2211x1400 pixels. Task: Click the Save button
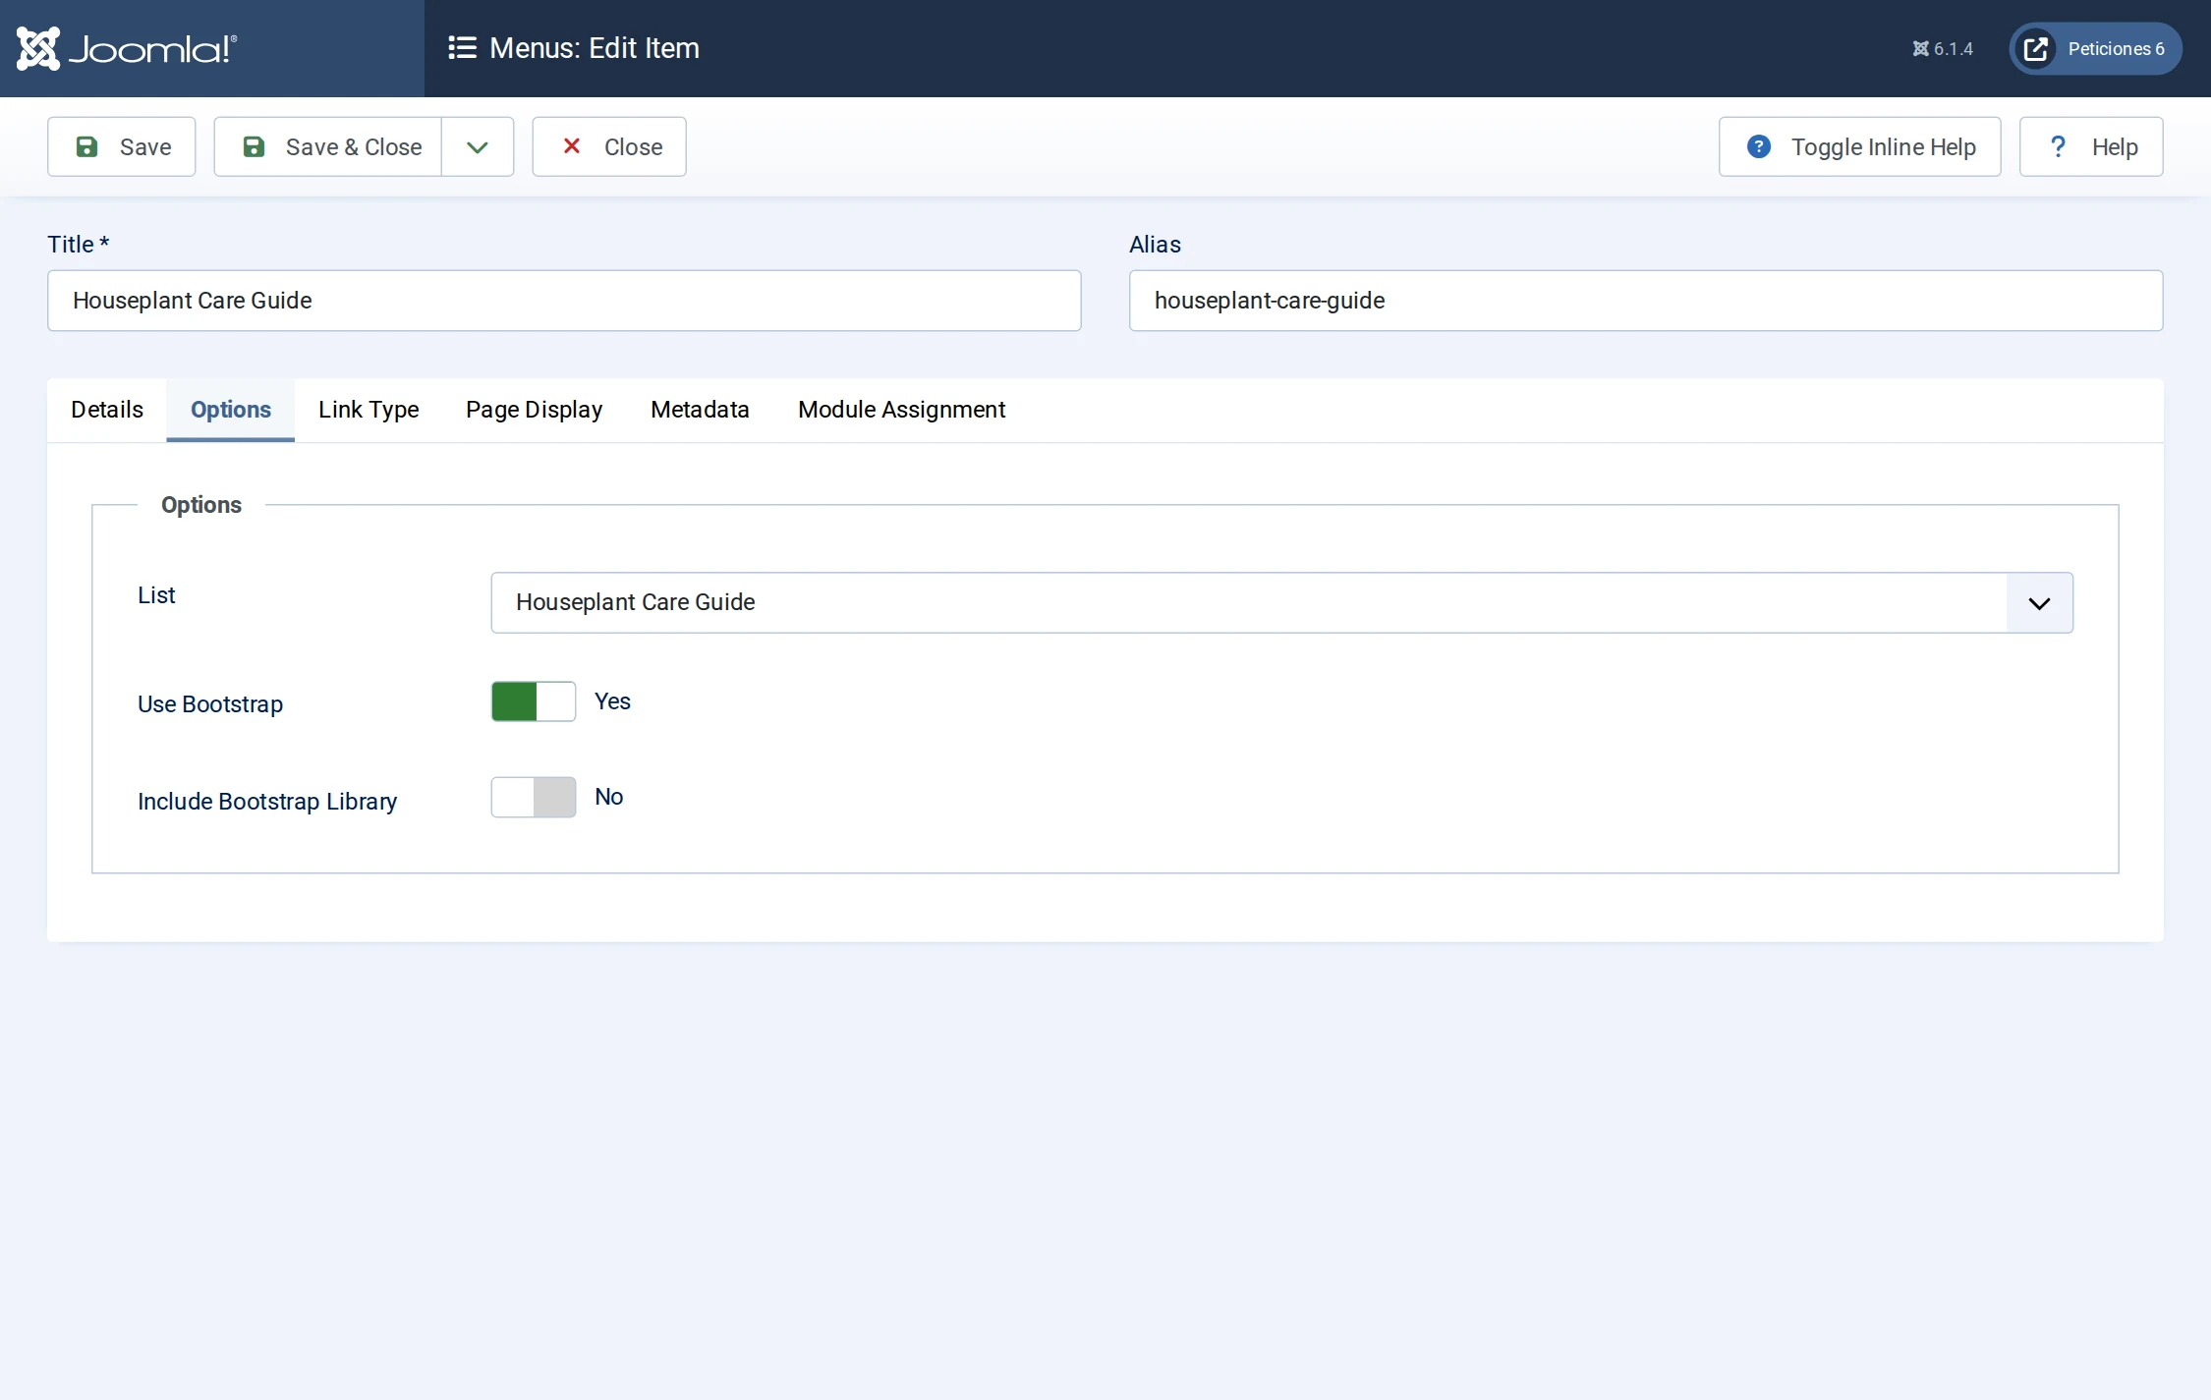point(122,146)
